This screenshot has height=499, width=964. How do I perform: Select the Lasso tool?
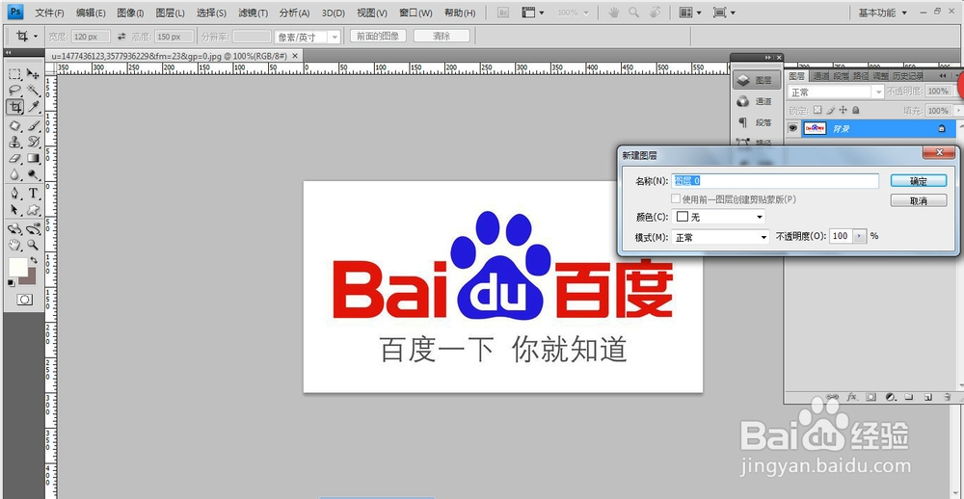tap(14, 91)
